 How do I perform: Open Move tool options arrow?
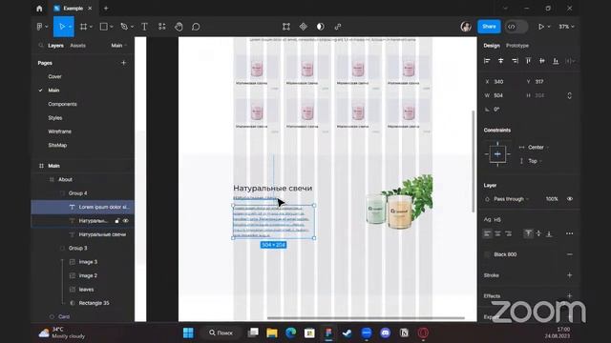coord(70,27)
